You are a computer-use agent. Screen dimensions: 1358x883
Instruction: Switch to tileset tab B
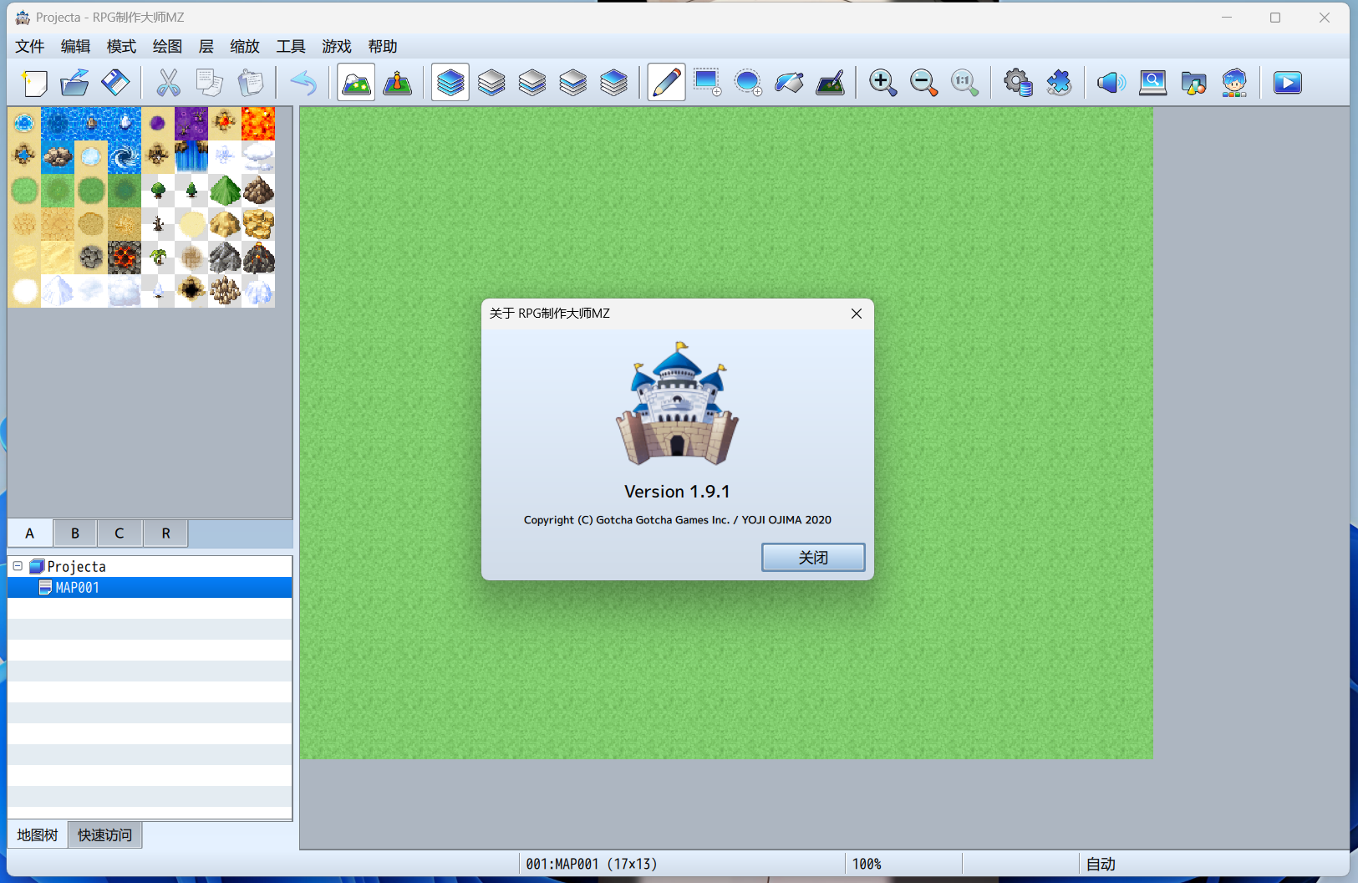coord(75,533)
